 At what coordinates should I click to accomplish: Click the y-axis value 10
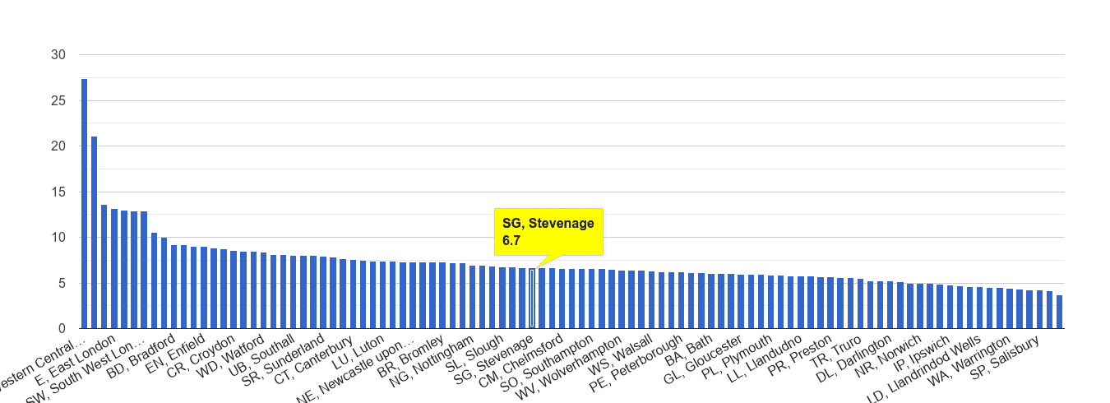[x=59, y=238]
